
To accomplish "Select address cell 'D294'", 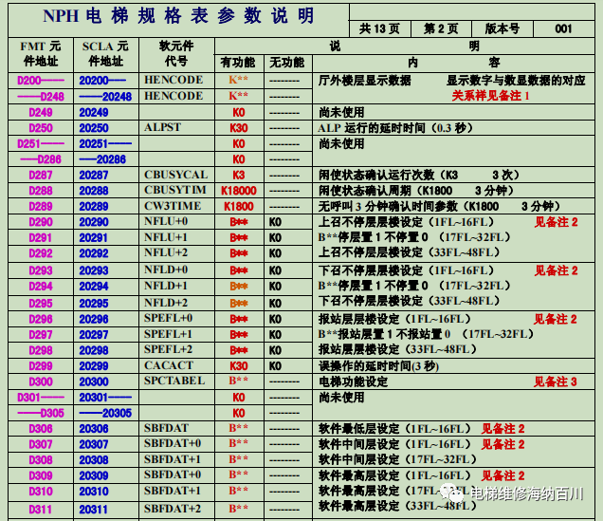I will click(x=41, y=287).
